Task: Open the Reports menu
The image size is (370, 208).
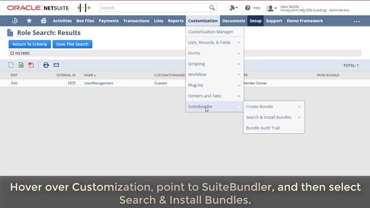Action: tap(176, 21)
